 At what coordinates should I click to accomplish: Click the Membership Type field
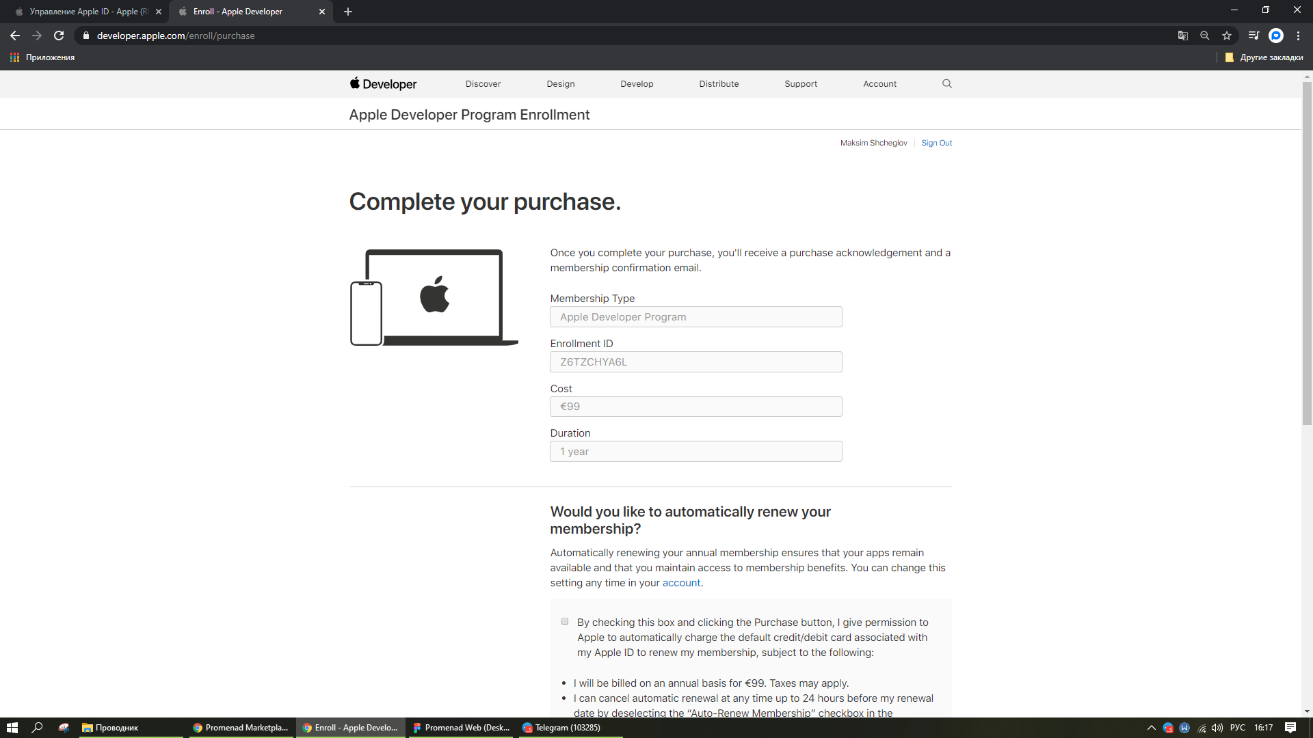click(695, 317)
